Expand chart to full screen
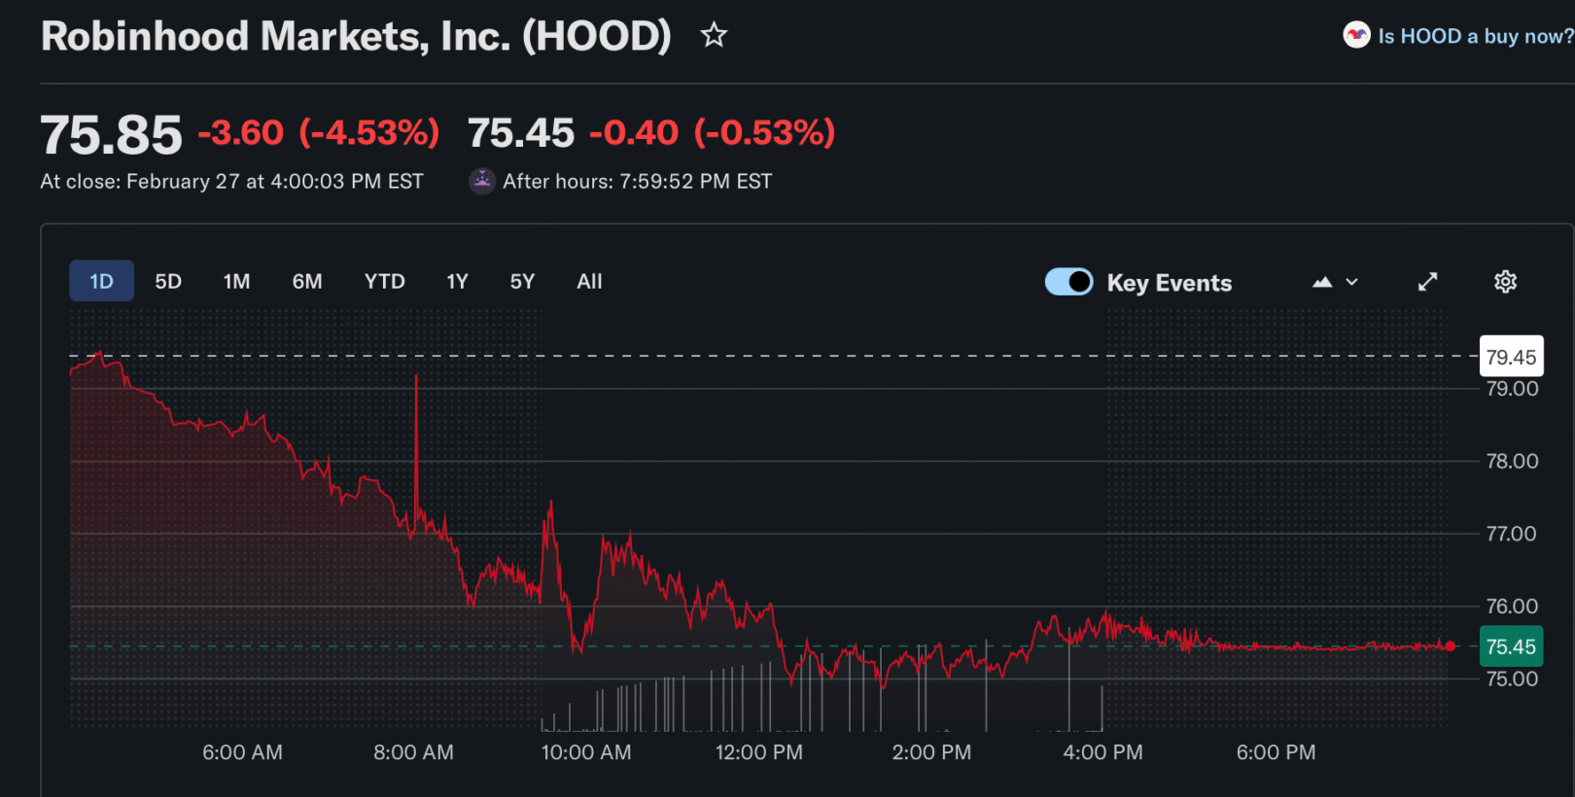Screen dimensions: 1575x797 (1427, 282)
